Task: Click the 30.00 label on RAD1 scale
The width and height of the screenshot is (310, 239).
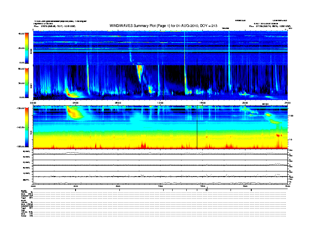Action: click(21, 83)
